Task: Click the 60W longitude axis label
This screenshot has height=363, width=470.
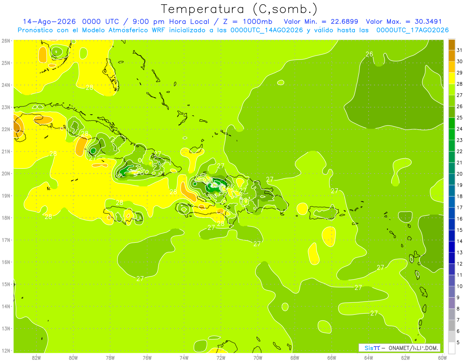Action: pos(442,358)
